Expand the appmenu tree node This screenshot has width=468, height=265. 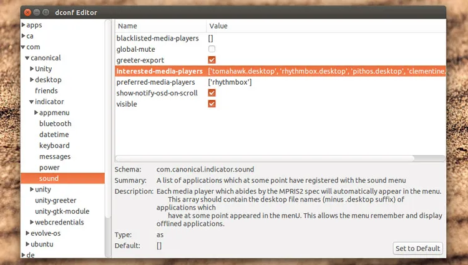coord(36,113)
